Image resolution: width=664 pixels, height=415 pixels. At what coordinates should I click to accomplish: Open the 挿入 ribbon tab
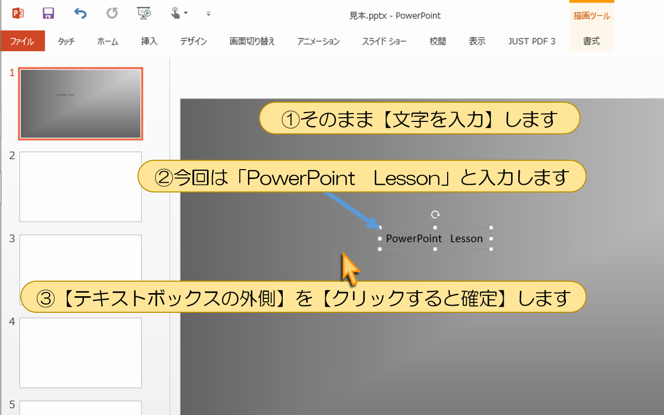point(149,41)
